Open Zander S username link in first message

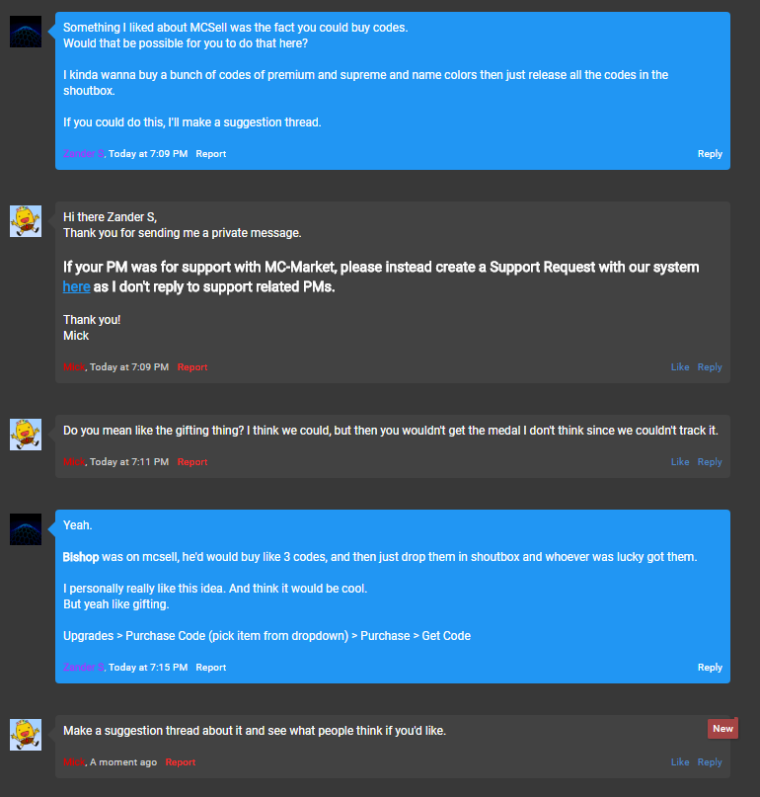(x=83, y=154)
